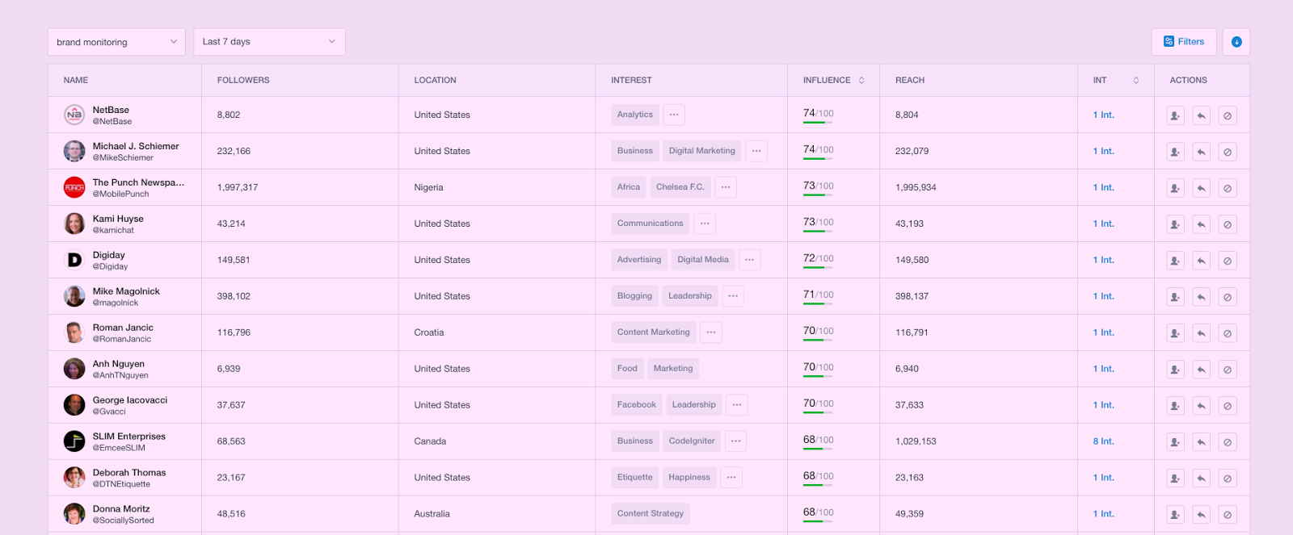Block SLIM Enterprises account
Viewport: 1293px width, 535px height.
coord(1228,442)
